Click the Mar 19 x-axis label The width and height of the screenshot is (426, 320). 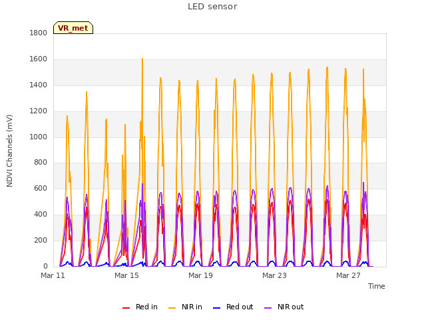(x=200, y=275)
